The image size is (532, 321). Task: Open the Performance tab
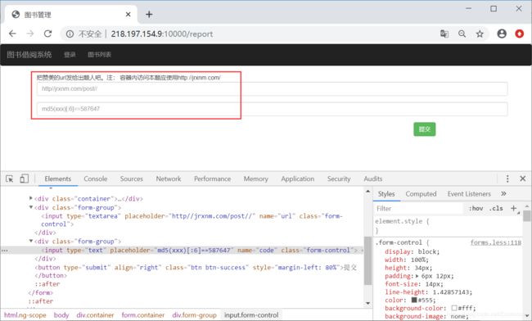coord(213,179)
